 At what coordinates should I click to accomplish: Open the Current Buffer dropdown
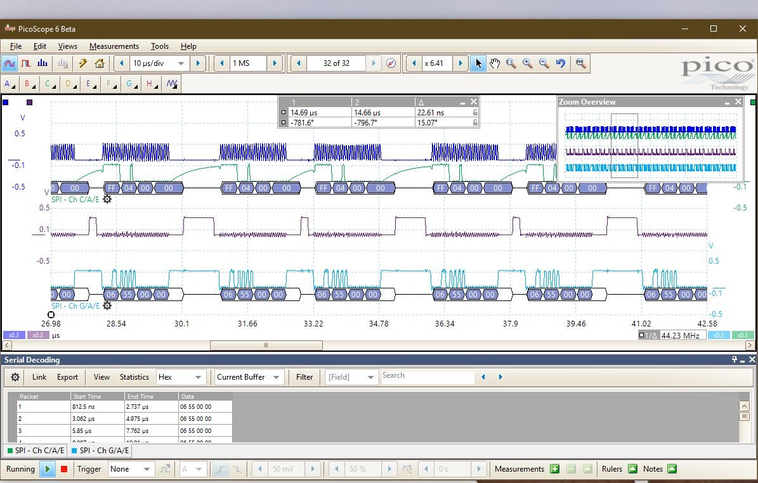(248, 377)
